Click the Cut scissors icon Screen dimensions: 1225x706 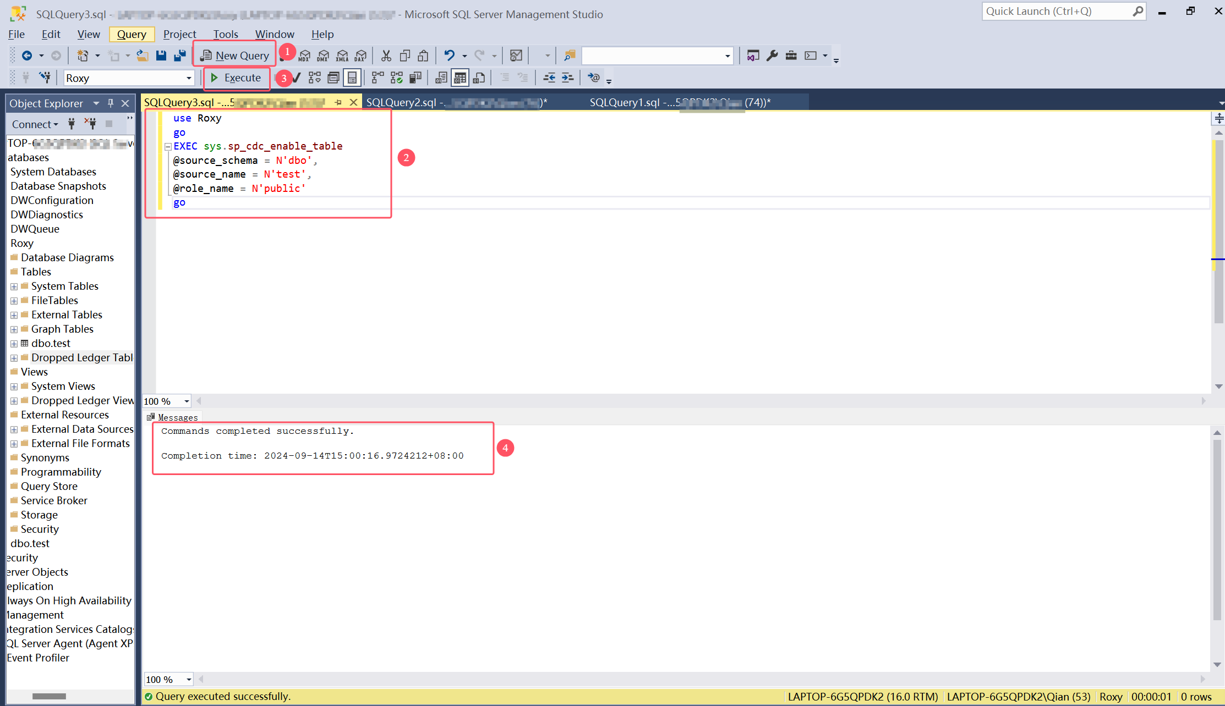pos(386,56)
